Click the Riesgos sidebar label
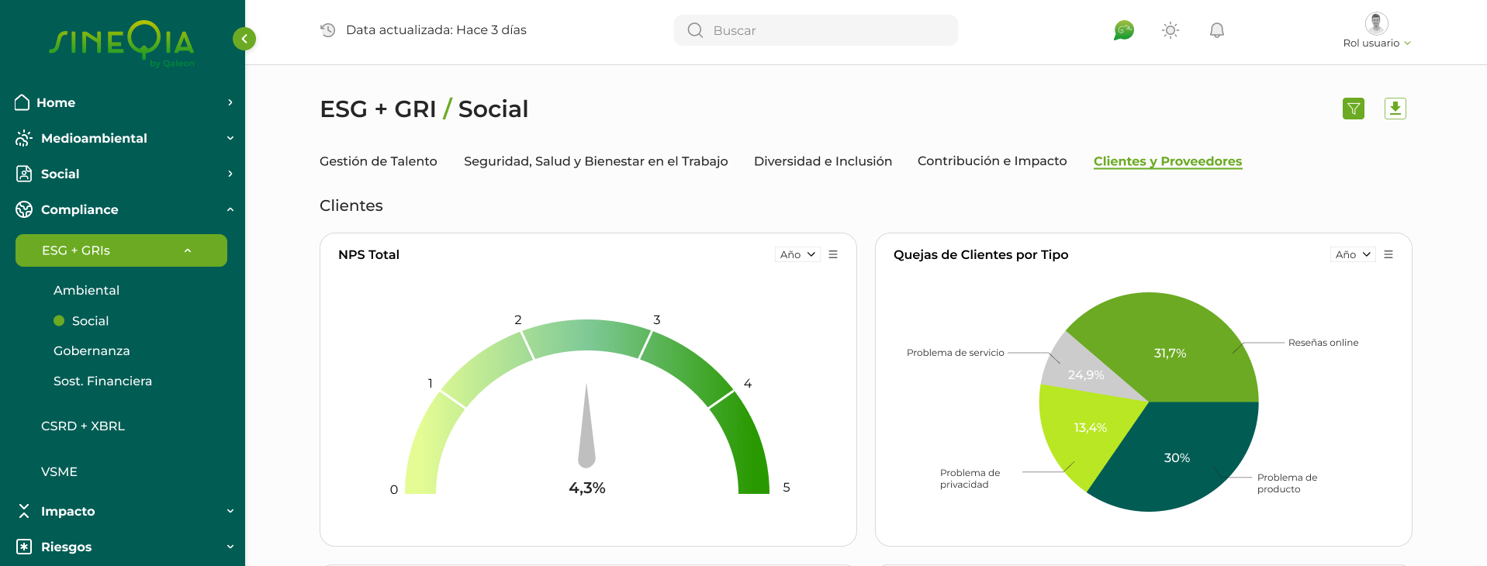The width and height of the screenshot is (1487, 566). (66, 547)
